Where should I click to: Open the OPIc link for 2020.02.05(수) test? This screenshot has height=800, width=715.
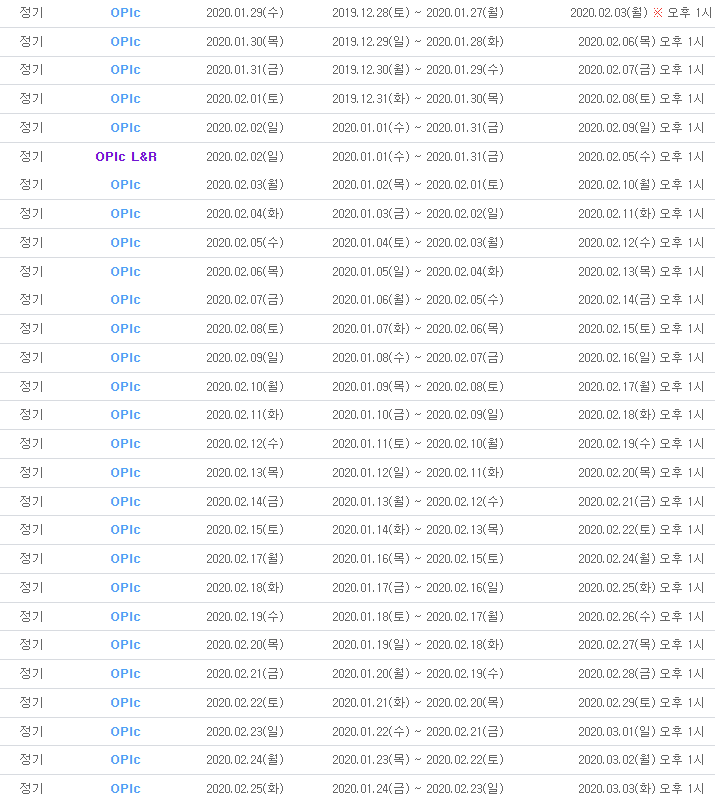(x=126, y=242)
